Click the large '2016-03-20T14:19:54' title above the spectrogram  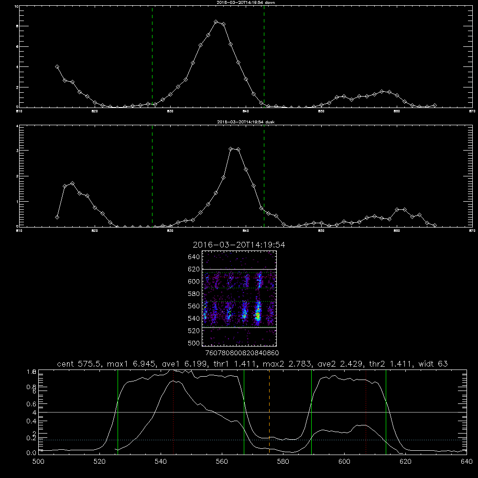pos(239,245)
